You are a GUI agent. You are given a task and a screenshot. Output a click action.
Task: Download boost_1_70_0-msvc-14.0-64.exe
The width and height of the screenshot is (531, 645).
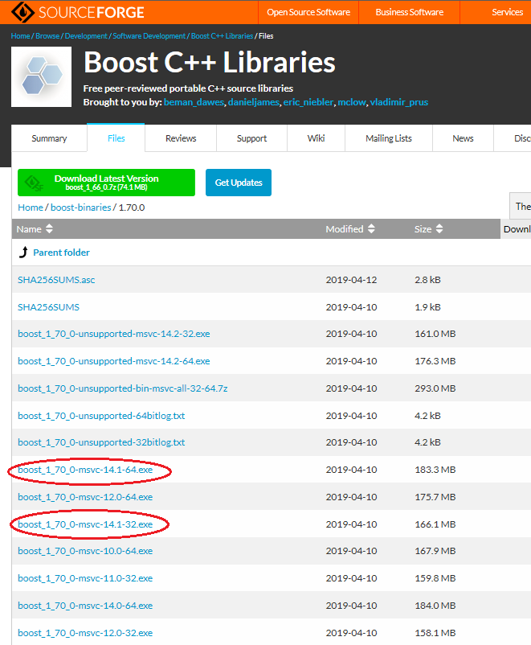(x=85, y=606)
